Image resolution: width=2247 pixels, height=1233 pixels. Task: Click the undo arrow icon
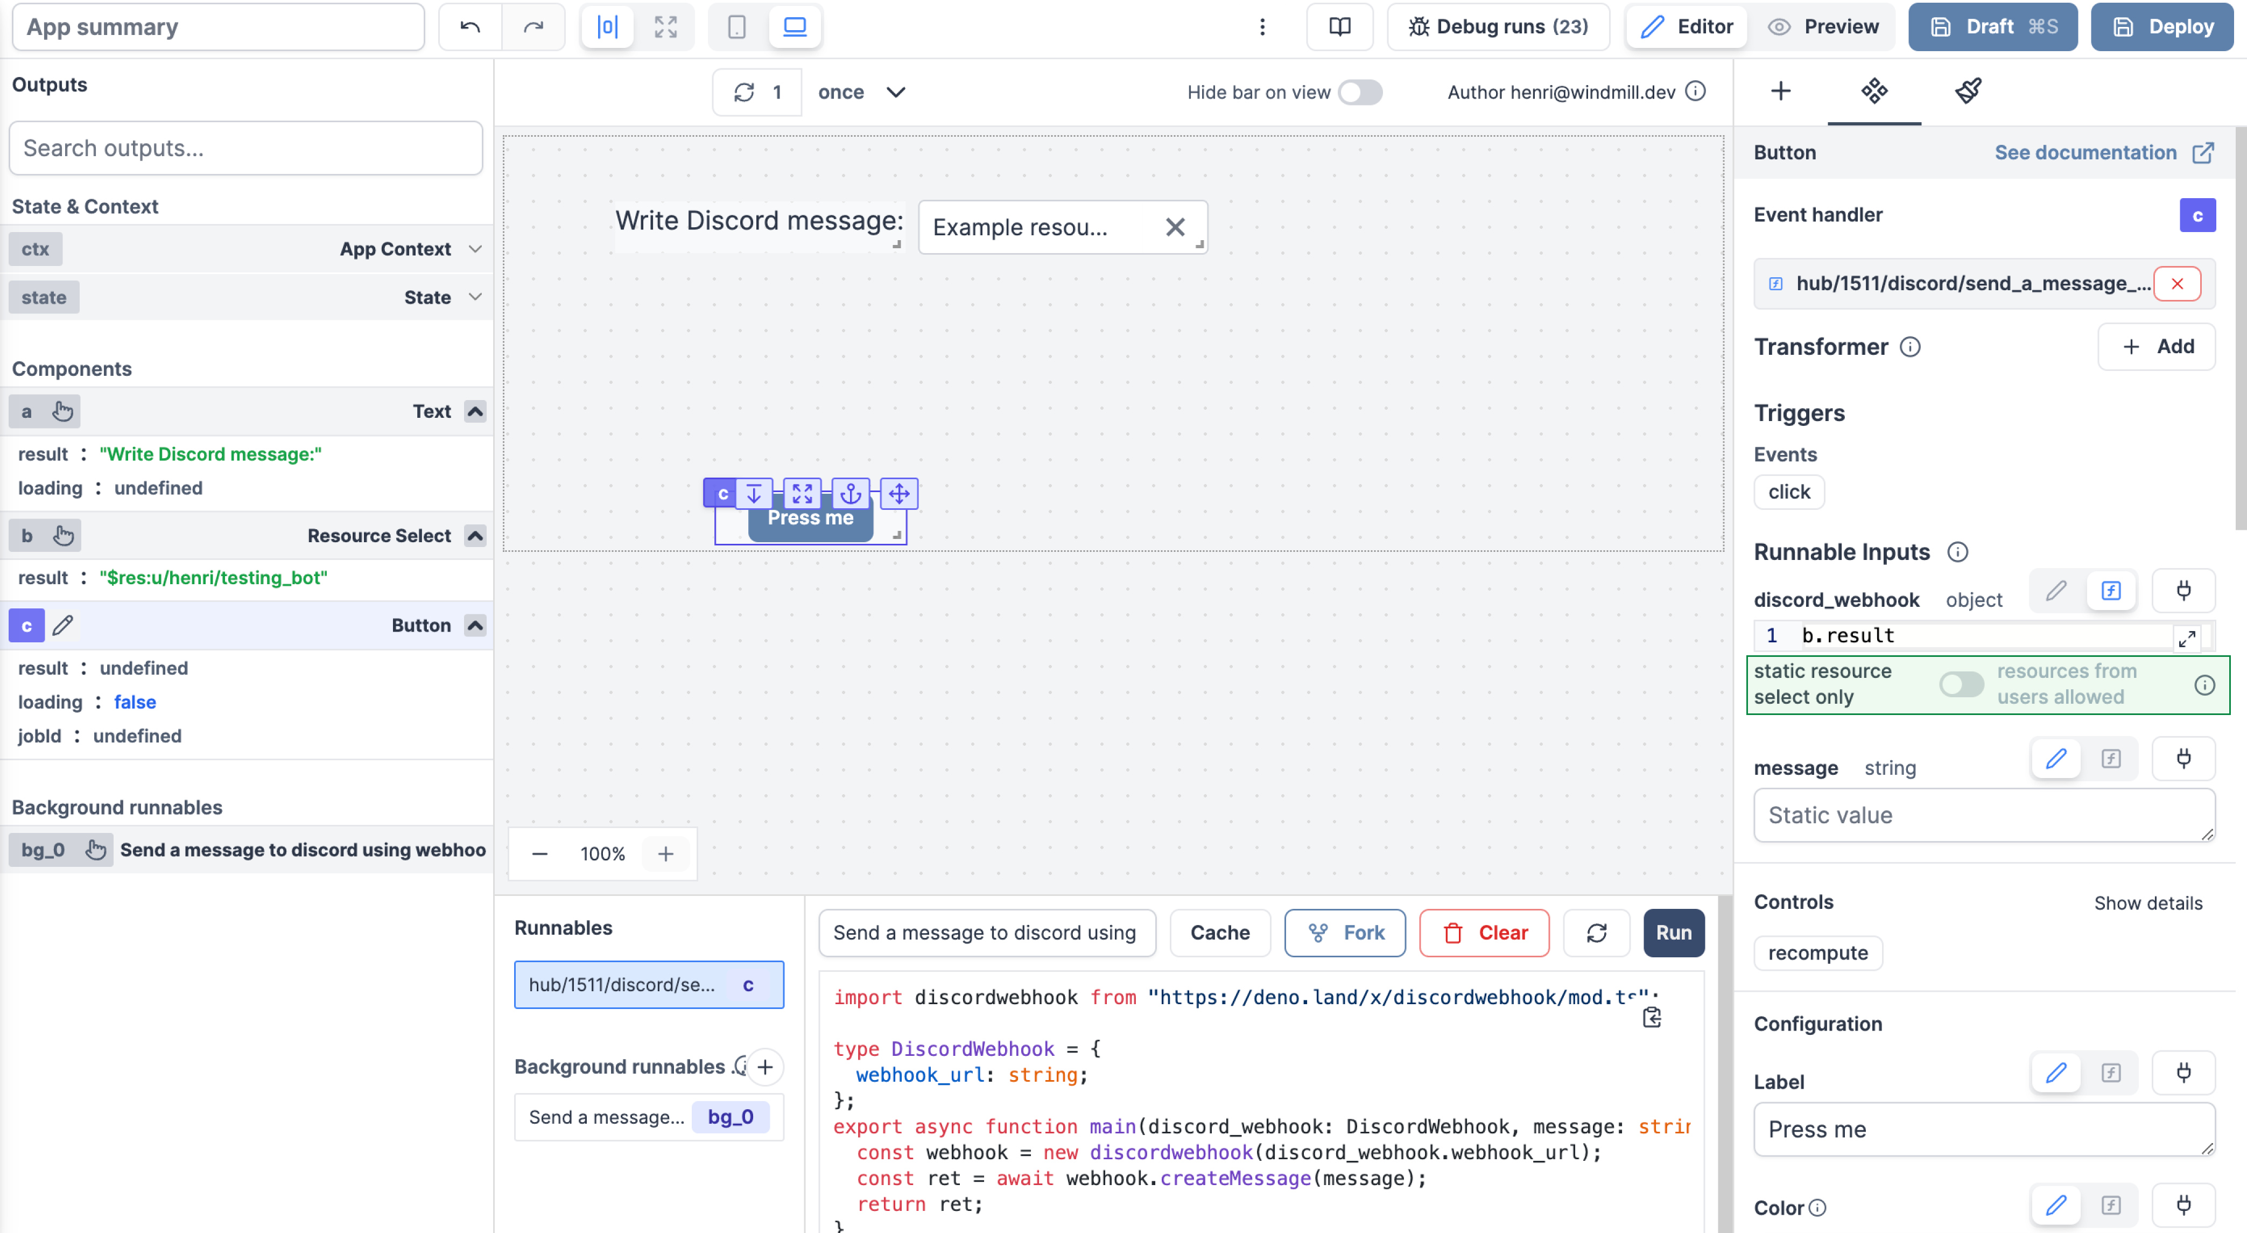[x=469, y=27]
